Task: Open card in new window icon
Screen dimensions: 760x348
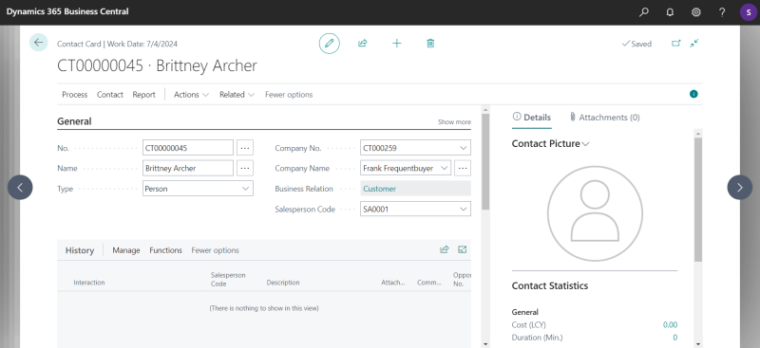Action: pos(675,43)
